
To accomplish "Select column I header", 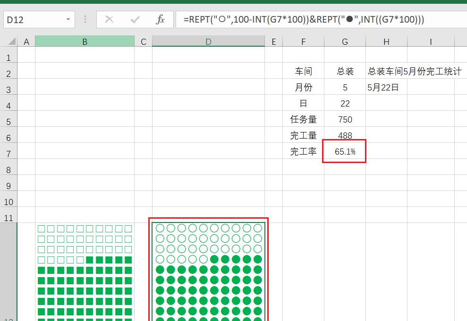I will (431, 41).
